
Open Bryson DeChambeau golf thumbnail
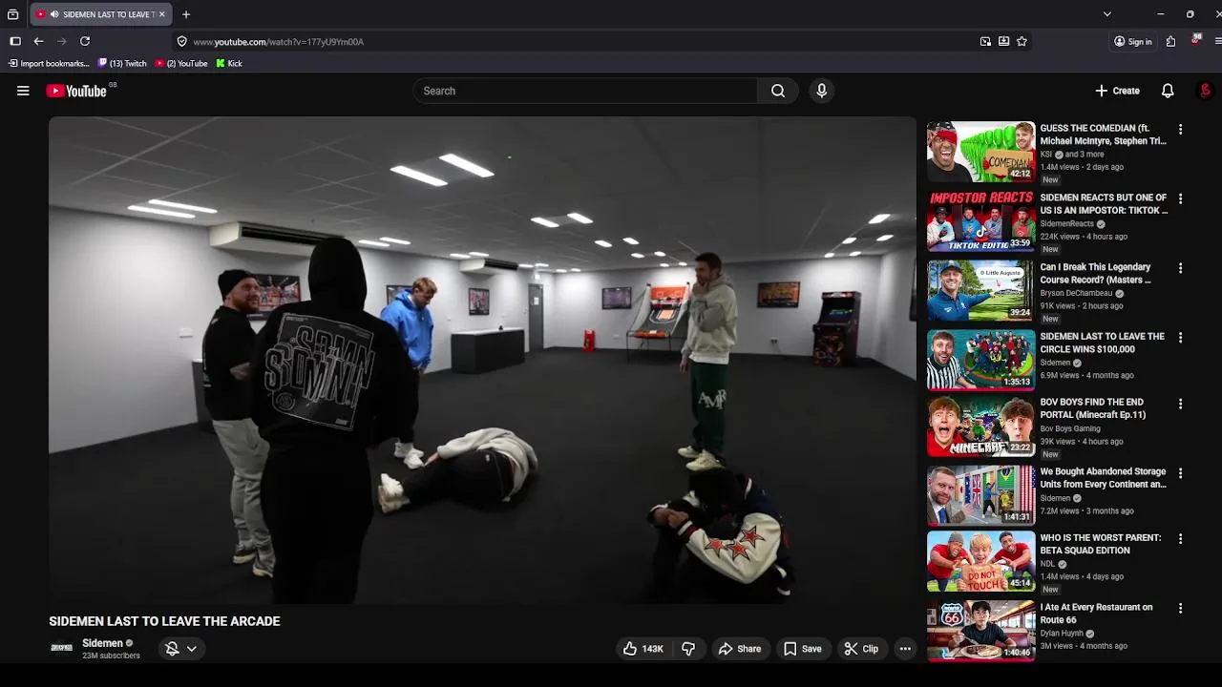pyautogui.click(x=980, y=290)
